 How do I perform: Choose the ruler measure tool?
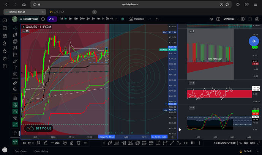[x=15, y=83]
